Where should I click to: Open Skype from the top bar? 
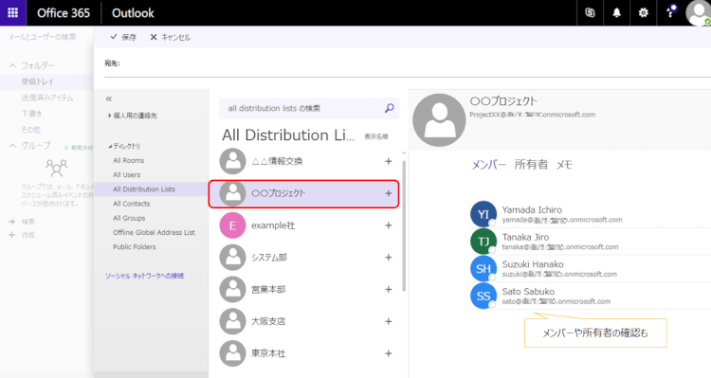click(590, 12)
